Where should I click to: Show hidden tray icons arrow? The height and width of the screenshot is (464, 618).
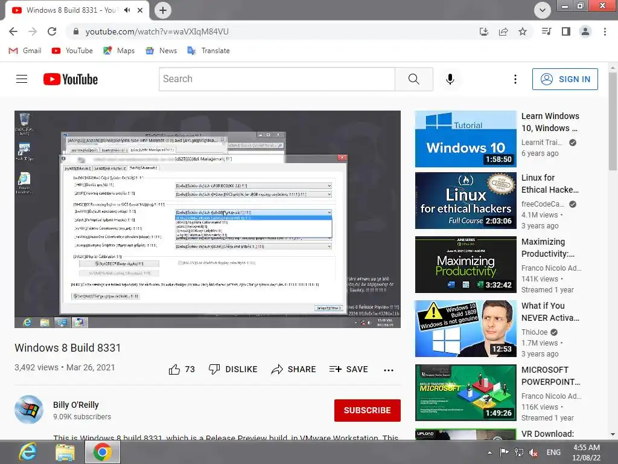click(489, 453)
